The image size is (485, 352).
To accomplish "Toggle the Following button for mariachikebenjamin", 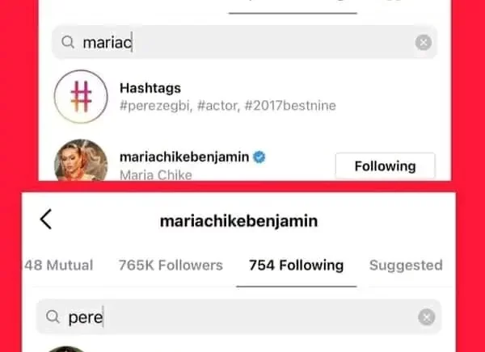I will tap(385, 166).
